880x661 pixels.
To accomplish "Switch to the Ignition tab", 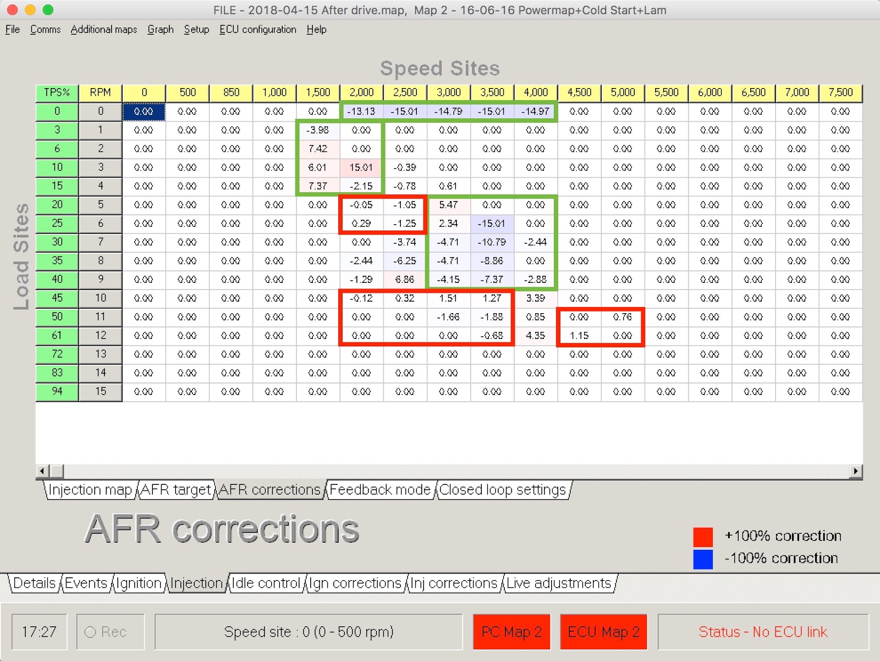I will point(139,583).
